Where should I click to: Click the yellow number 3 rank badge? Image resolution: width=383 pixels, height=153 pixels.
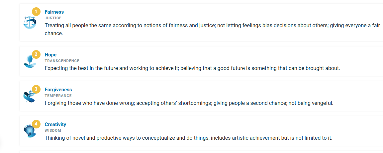(x=36, y=89)
